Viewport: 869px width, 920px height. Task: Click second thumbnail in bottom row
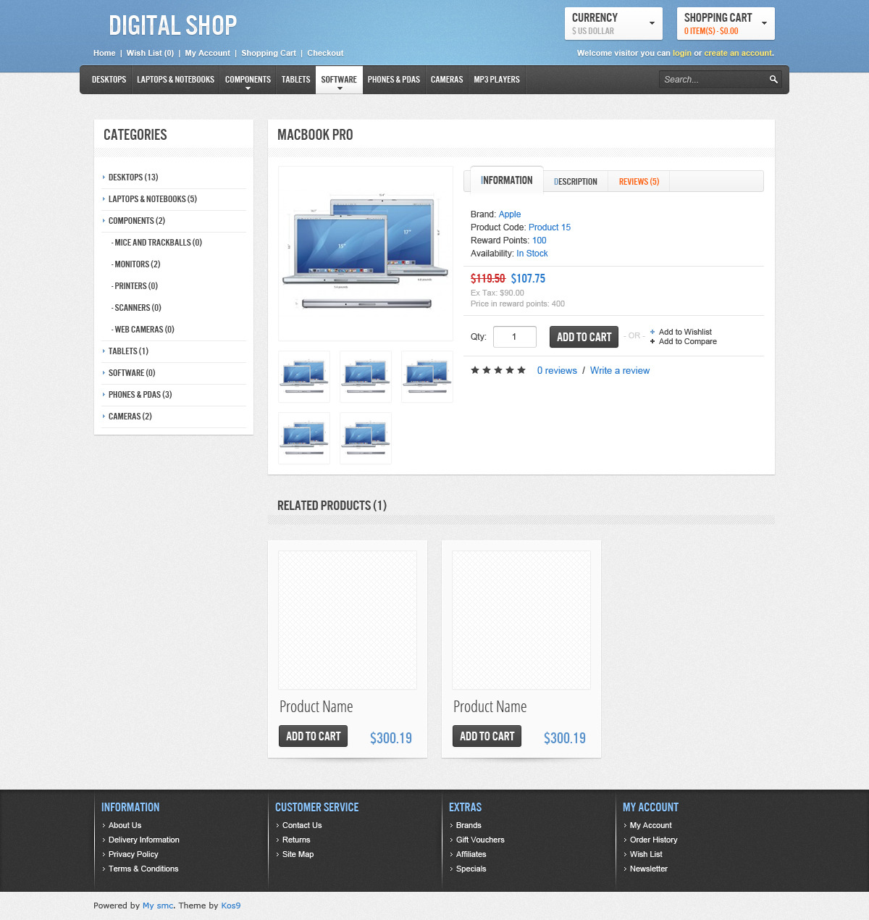point(366,438)
